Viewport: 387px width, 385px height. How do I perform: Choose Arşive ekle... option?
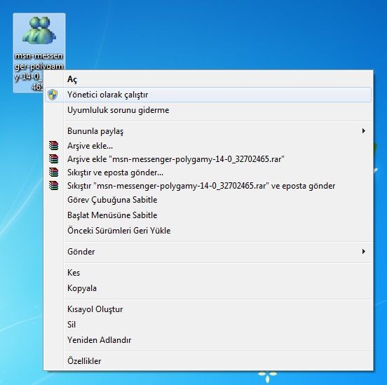pos(208,146)
